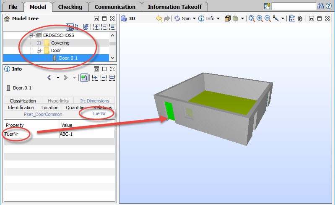The image size is (335, 205).
Task: Open the Ifc Dimensions info tab
Action: (95, 100)
